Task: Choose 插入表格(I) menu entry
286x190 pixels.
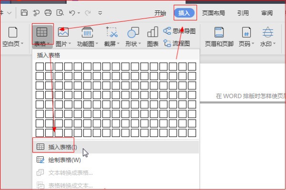Action: coord(116,147)
